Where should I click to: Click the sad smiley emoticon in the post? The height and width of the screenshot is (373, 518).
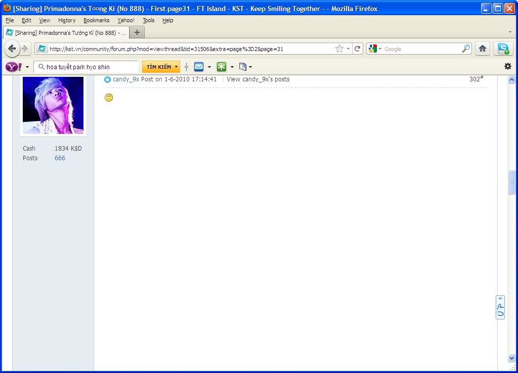tap(109, 98)
